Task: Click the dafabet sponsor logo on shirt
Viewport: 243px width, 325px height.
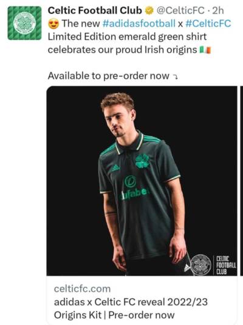Action: click(135, 188)
